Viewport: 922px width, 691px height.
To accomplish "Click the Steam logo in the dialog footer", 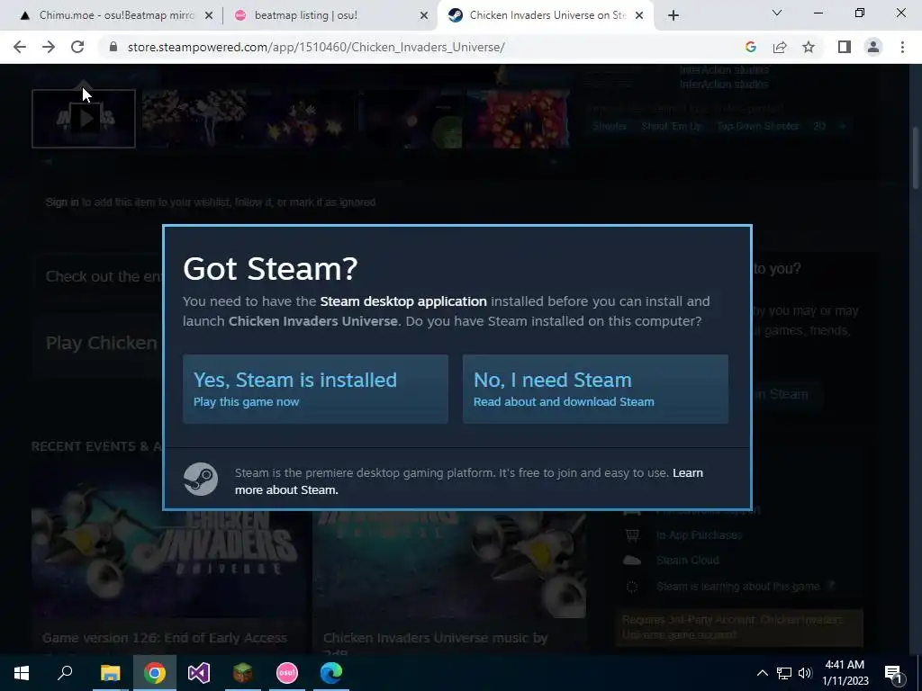I will [x=201, y=479].
